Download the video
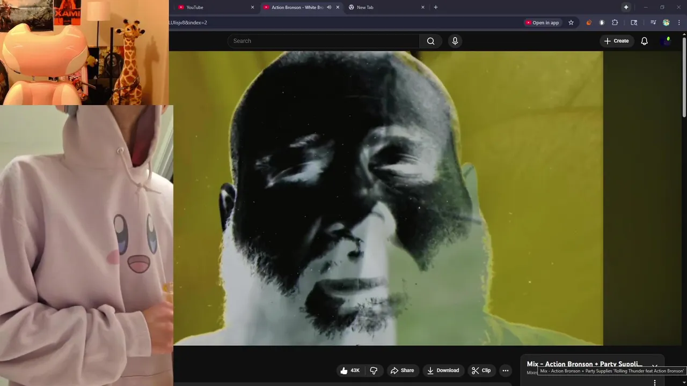 [x=443, y=370]
